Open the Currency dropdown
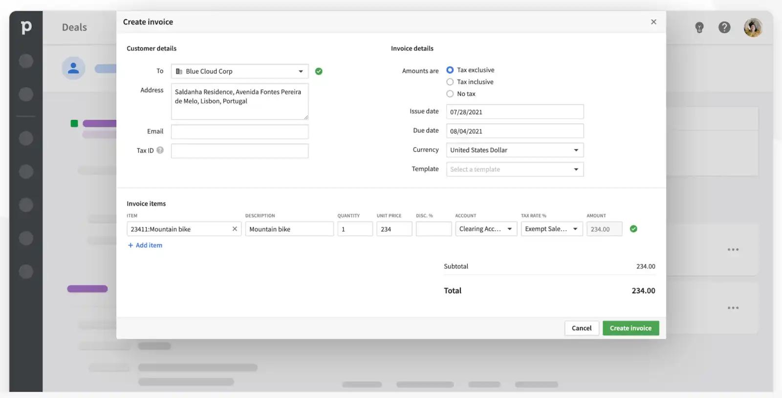782x398 pixels. click(515, 150)
